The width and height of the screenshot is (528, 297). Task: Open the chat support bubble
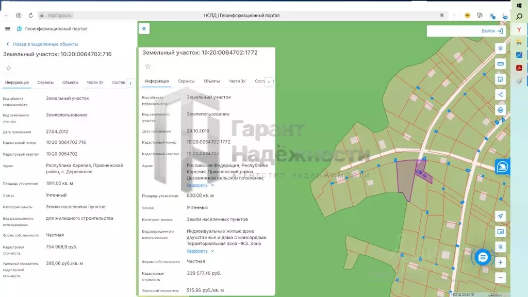tap(483, 257)
